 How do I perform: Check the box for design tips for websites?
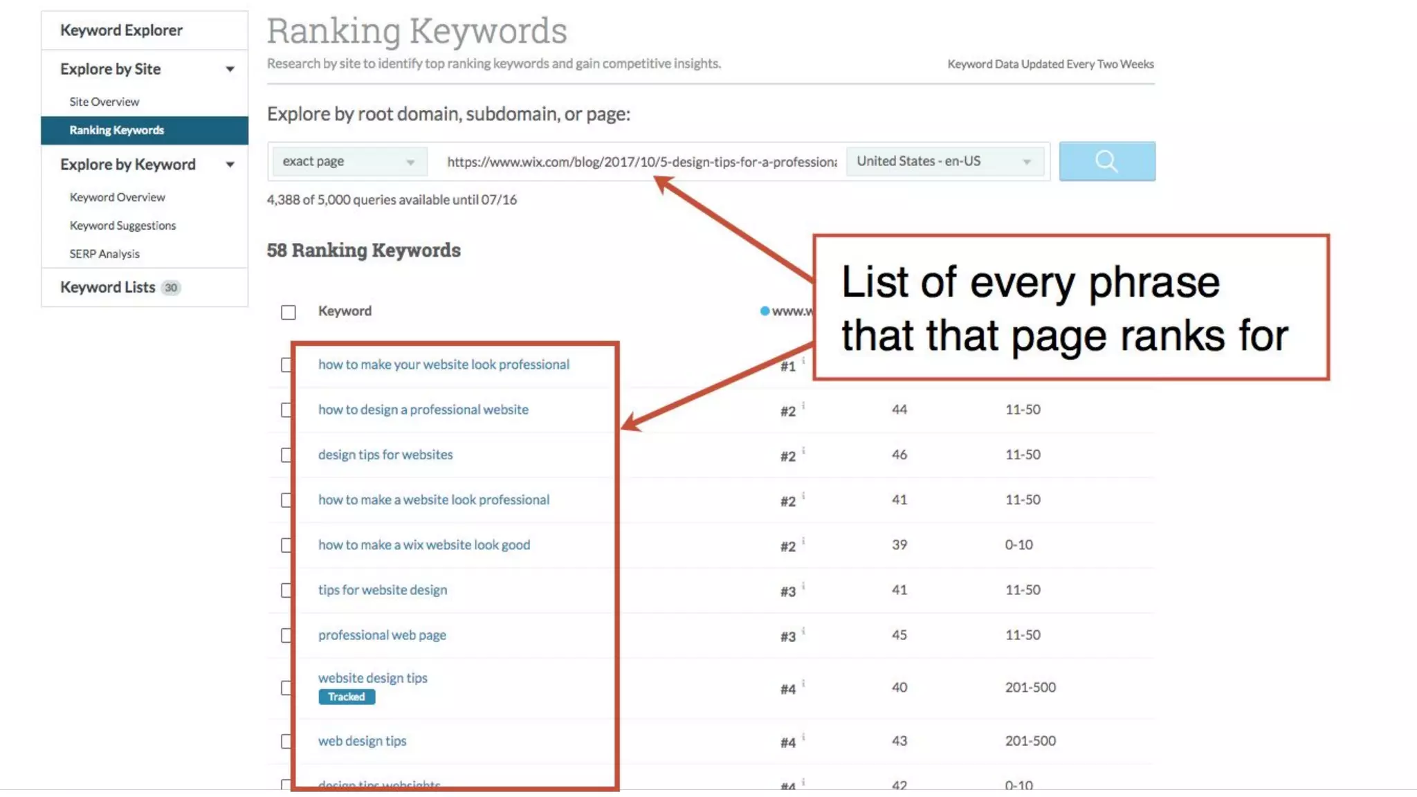coord(286,455)
